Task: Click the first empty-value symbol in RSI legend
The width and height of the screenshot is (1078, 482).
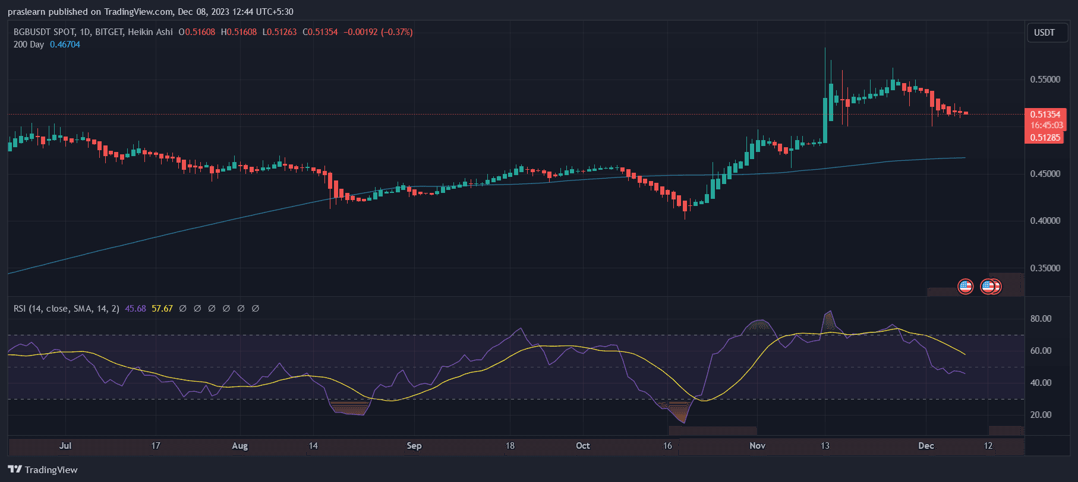Action: pos(183,309)
